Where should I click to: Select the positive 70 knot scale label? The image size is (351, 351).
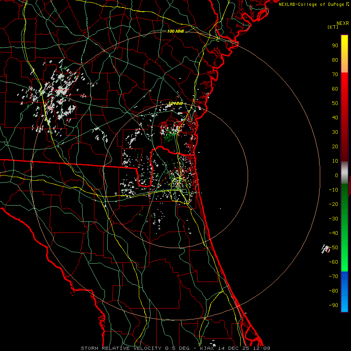(x=335, y=74)
